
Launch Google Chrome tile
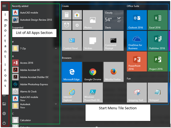93,72
